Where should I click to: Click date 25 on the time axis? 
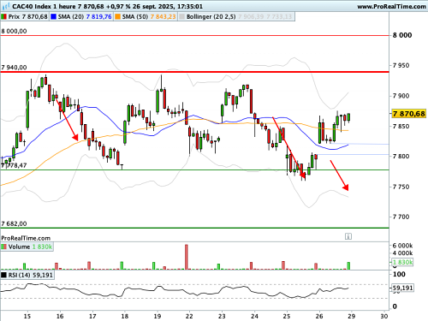(287, 316)
